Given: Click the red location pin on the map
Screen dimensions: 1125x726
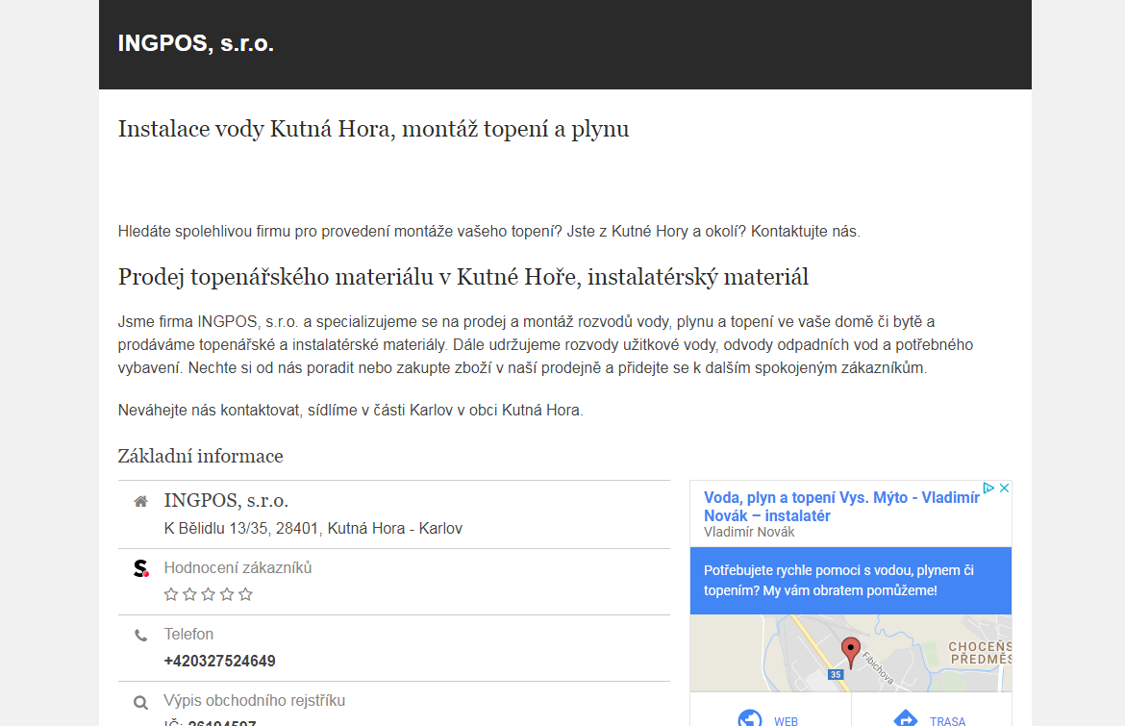Looking at the screenshot, I should coord(851,652).
